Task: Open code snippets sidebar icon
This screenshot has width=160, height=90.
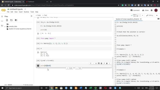Action: (2, 21)
